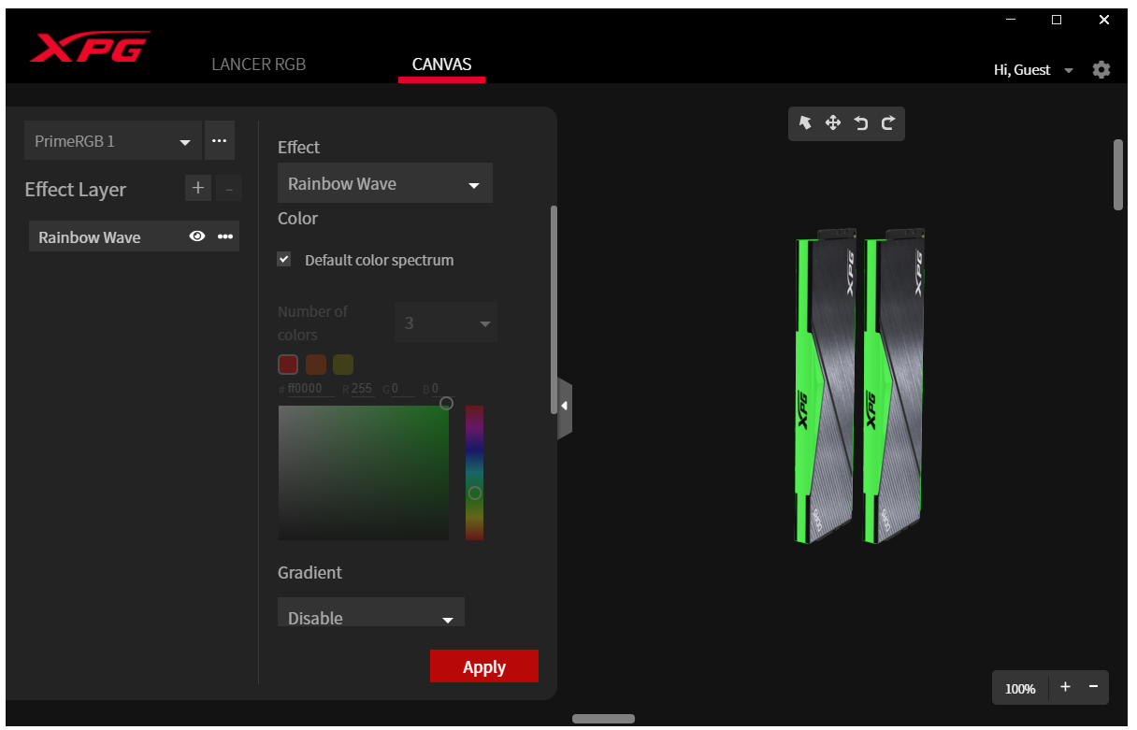Click the R value input field

click(x=362, y=389)
